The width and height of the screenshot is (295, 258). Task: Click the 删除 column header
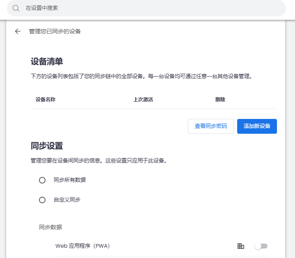(220, 100)
